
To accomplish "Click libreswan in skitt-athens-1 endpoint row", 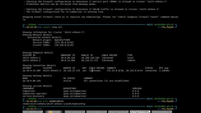I will tap(107, 58).
